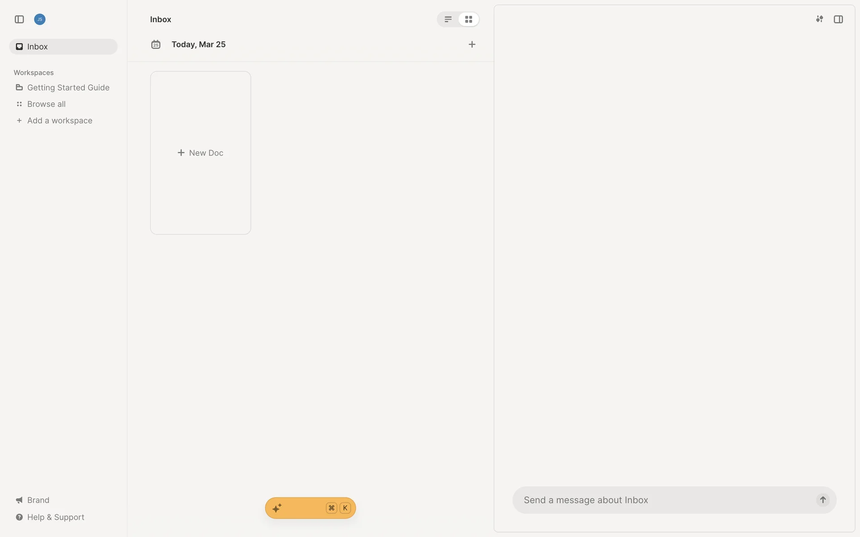Open Browse all workspaces
The height and width of the screenshot is (537, 860).
[x=46, y=104]
